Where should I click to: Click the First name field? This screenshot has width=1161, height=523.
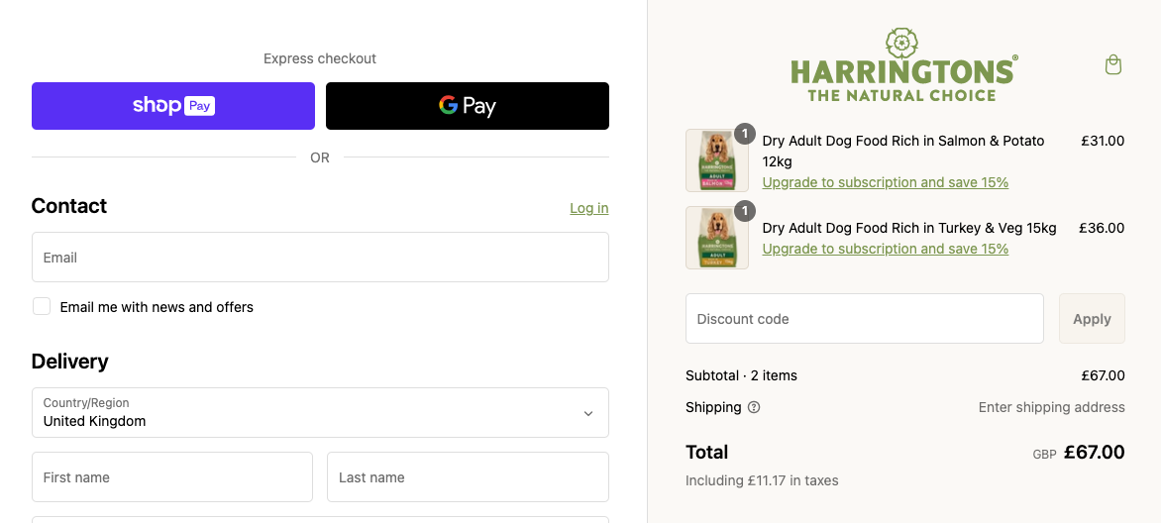tap(172, 477)
